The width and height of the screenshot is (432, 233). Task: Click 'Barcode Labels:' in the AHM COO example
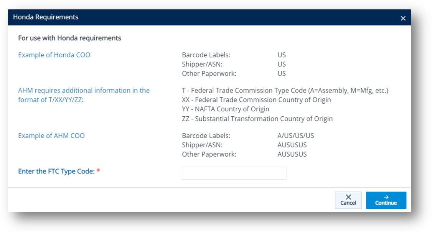(x=206, y=136)
